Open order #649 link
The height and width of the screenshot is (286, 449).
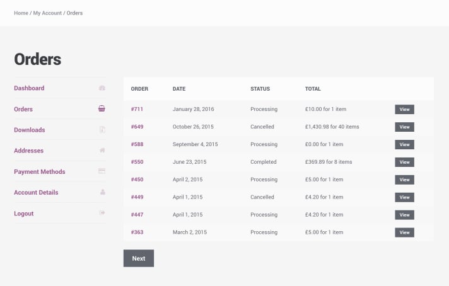pyautogui.click(x=137, y=127)
